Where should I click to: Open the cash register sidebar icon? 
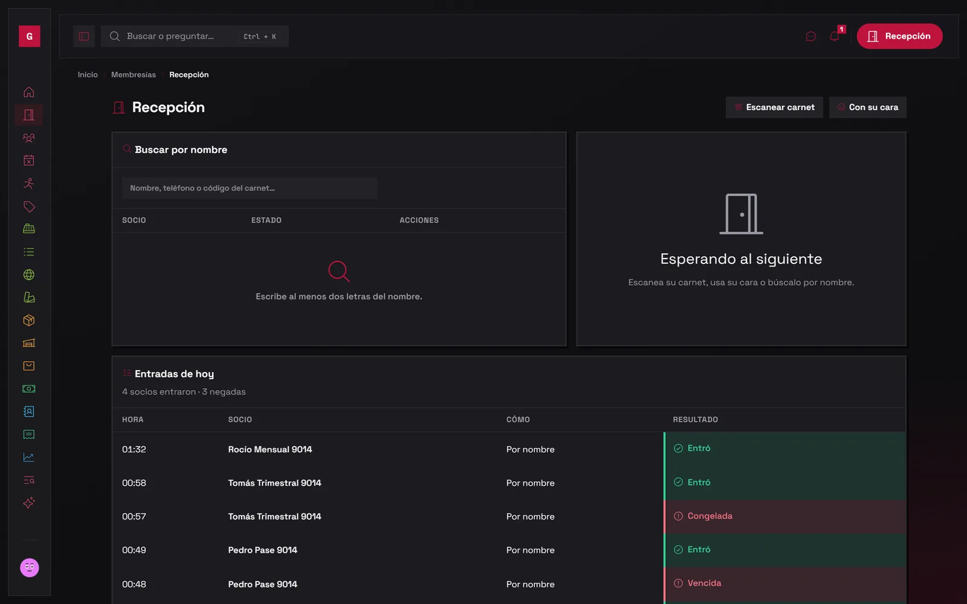tap(28, 229)
